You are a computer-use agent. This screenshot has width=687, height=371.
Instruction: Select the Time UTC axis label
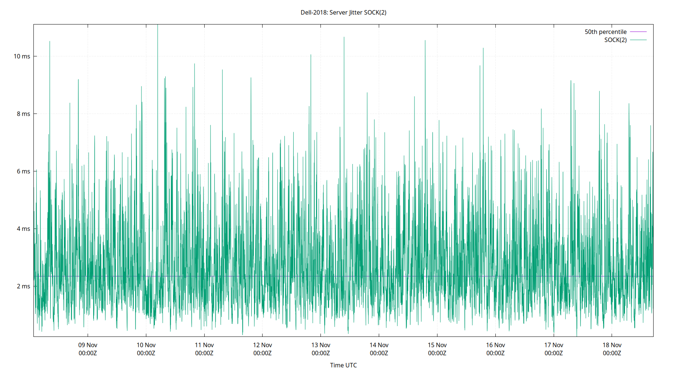pos(343,365)
